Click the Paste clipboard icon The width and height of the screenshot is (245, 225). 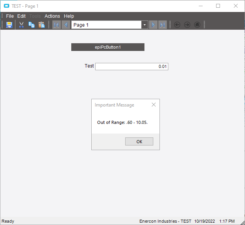42,25
